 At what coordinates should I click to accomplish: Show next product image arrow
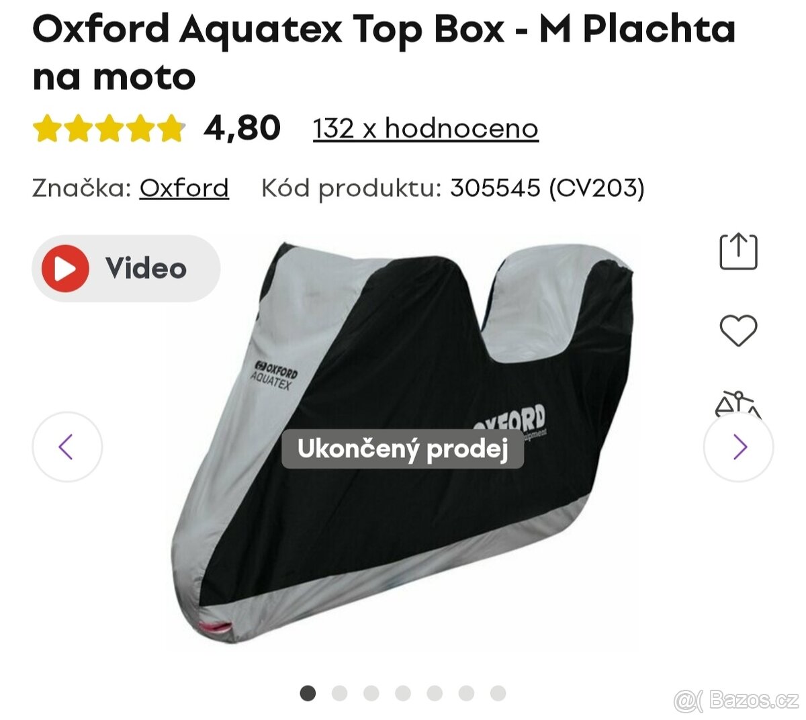coord(739,447)
